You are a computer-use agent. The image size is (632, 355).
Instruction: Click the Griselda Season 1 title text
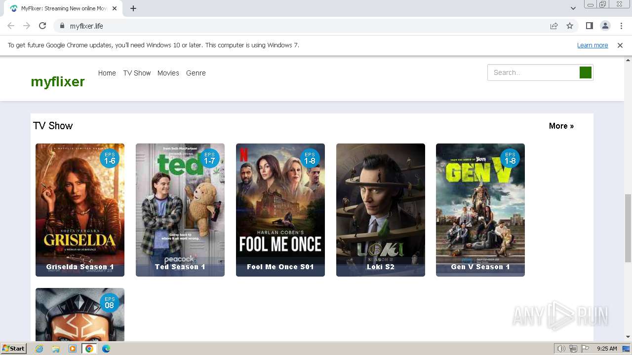click(x=80, y=267)
